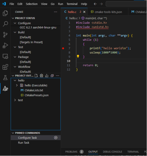Toggle the breakpoint on line 7

(63, 48)
